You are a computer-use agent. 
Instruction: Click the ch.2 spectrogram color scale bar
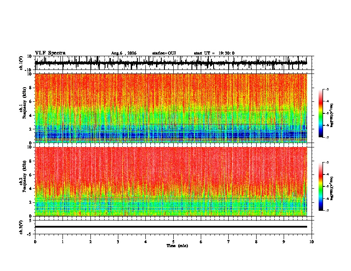[x=320, y=186]
